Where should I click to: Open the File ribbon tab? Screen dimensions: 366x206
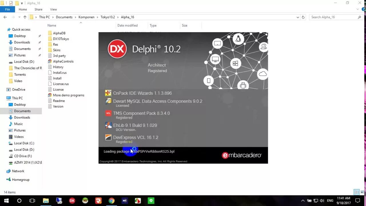(x=7, y=9)
